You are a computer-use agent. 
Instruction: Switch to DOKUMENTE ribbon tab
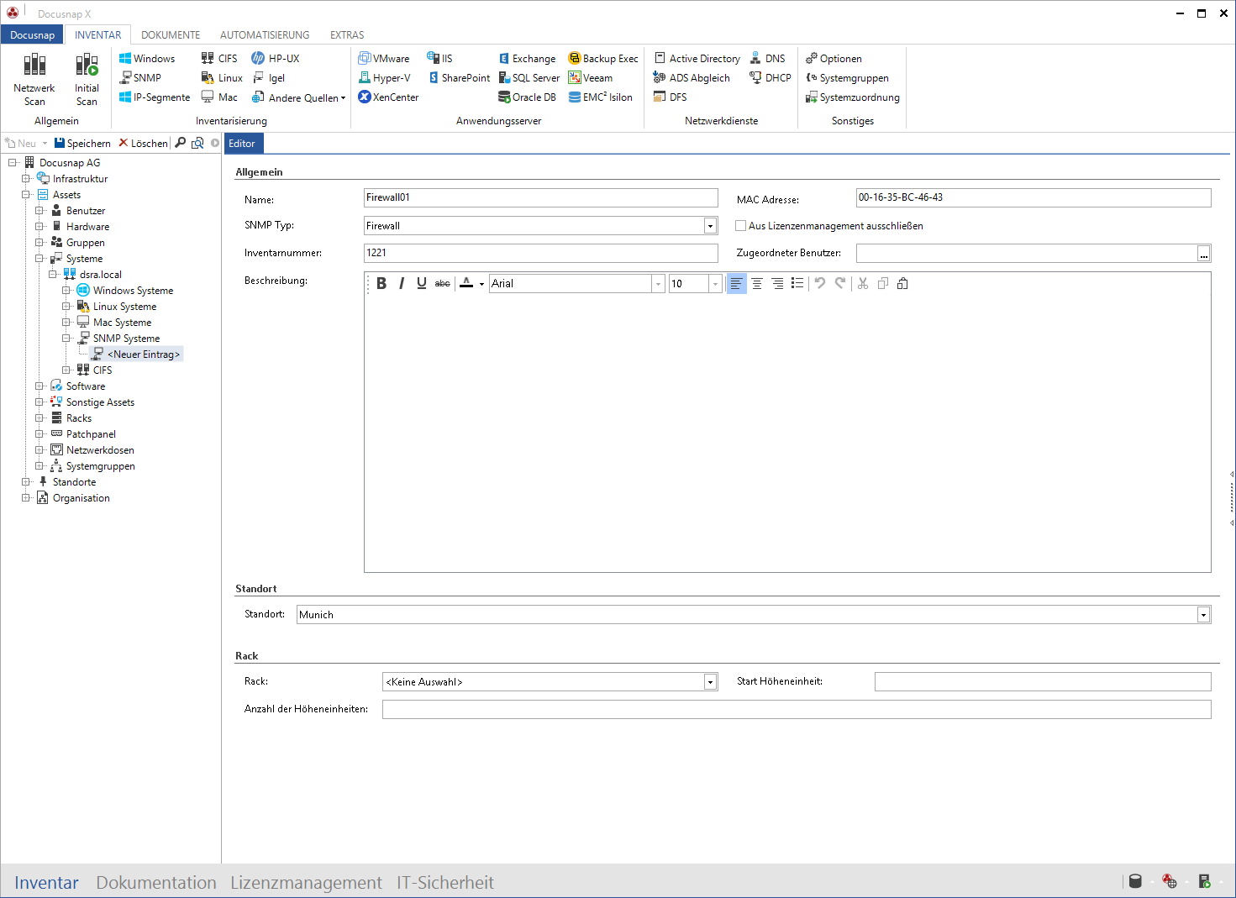coord(171,35)
